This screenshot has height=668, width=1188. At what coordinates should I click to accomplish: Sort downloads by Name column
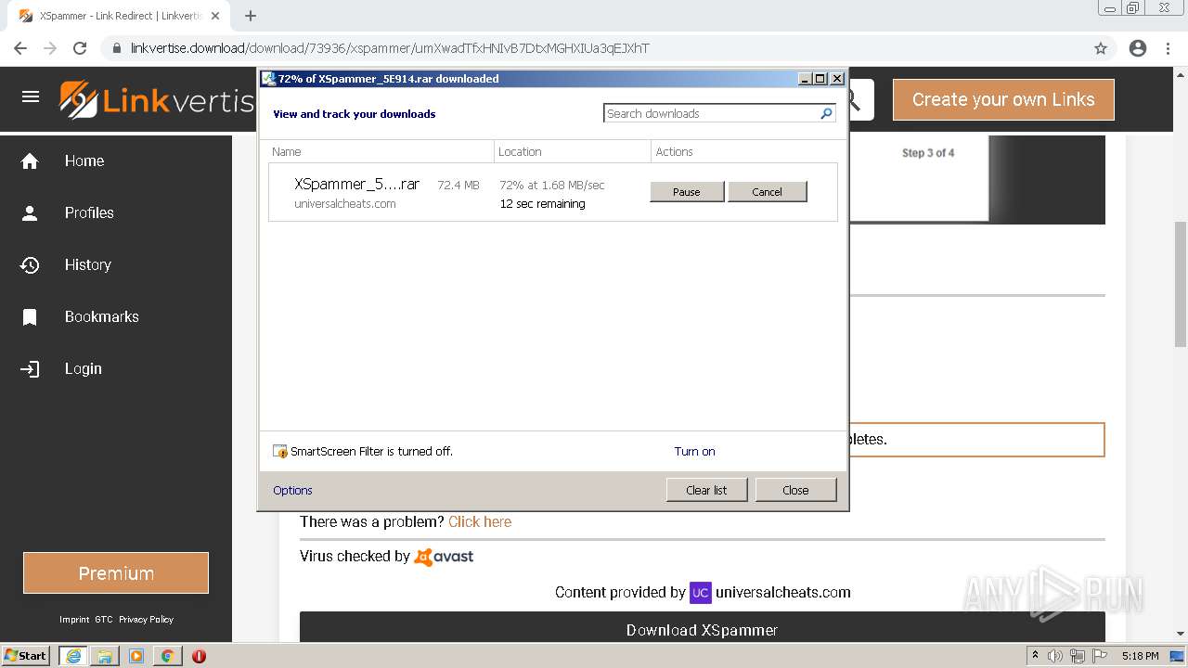[x=381, y=151]
